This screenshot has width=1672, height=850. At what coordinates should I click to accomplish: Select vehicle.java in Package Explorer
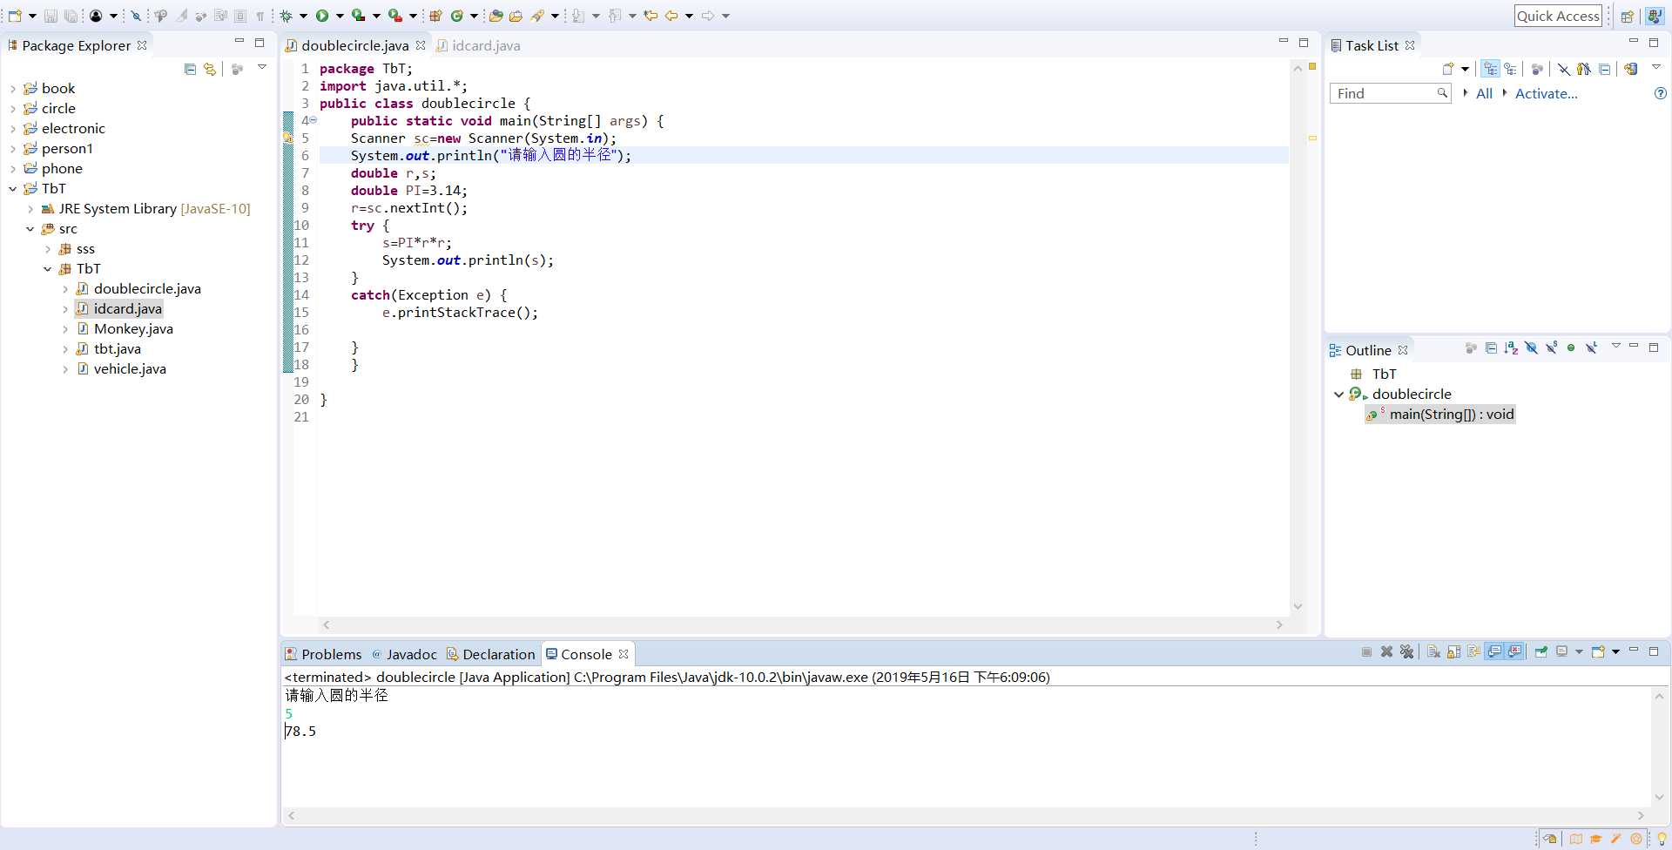(x=130, y=369)
